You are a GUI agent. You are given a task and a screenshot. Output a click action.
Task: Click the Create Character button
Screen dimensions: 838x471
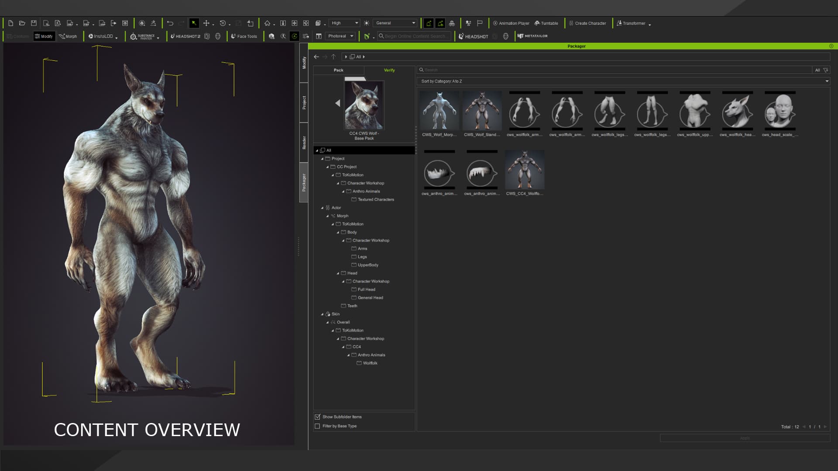(x=587, y=23)
